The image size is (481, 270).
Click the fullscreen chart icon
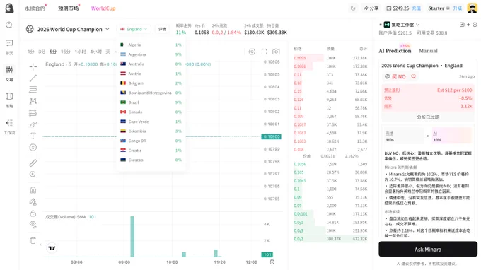pos(264,52)
